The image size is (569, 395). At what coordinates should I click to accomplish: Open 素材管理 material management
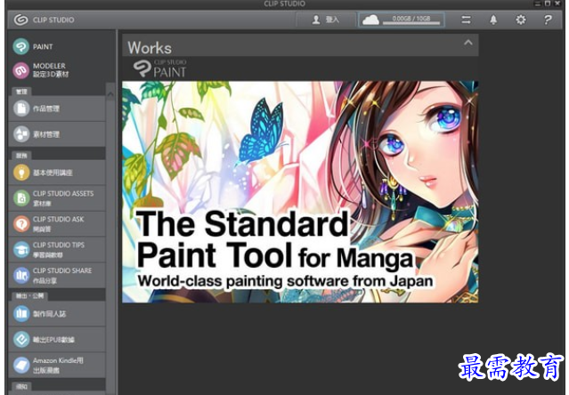click(x=57, y=134)
